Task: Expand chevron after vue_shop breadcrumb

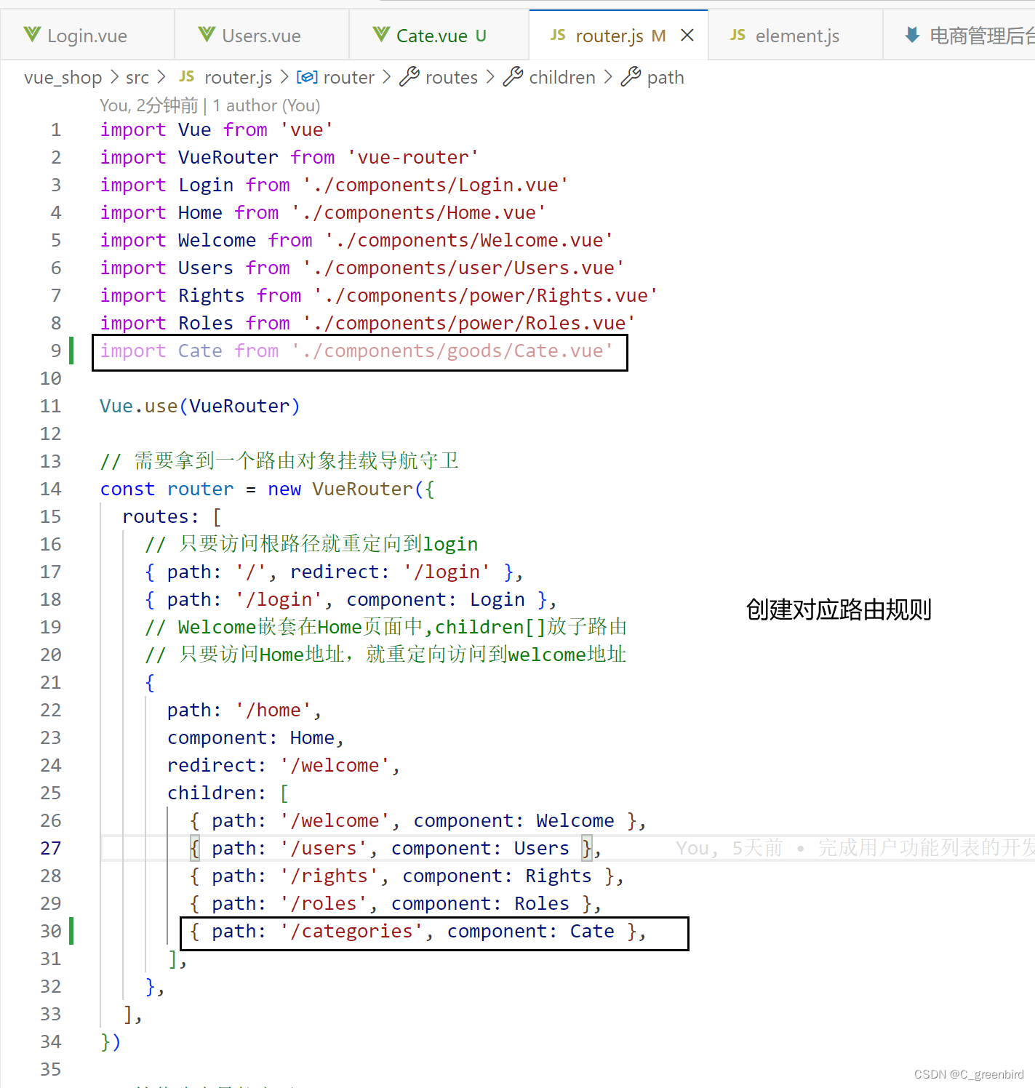Action: coord(114,76)
